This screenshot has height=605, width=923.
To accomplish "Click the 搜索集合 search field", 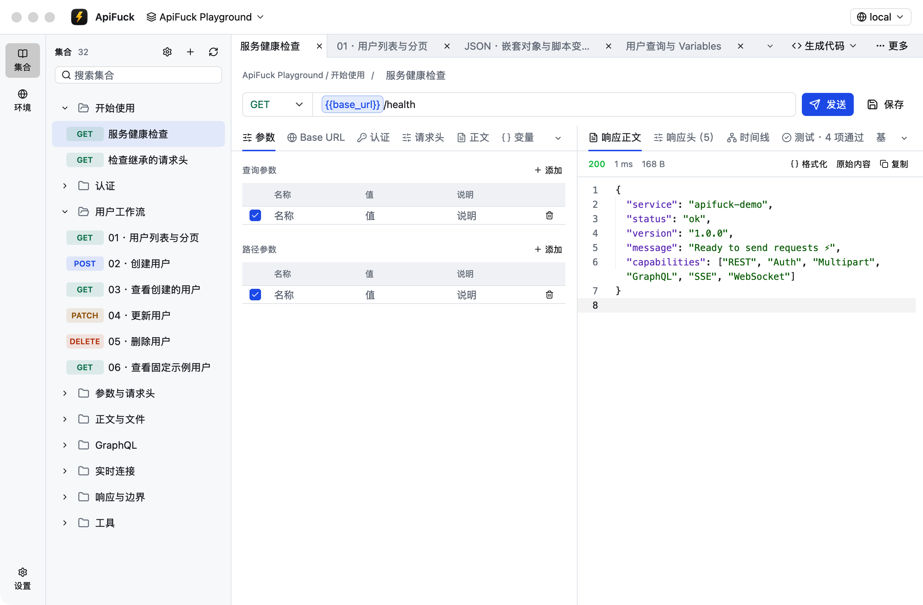I will 138,75.
